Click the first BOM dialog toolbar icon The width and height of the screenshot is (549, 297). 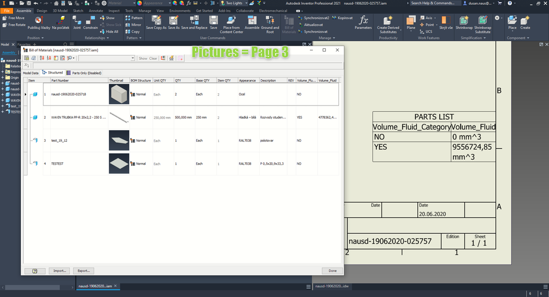pos(26,58)
